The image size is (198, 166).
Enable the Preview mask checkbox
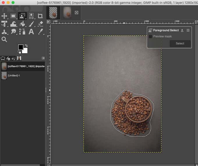coord(150,36)
